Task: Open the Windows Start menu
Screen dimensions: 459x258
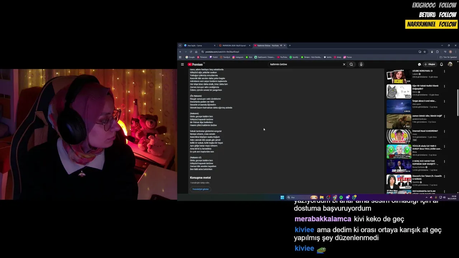Action: (x=282, y=197)
